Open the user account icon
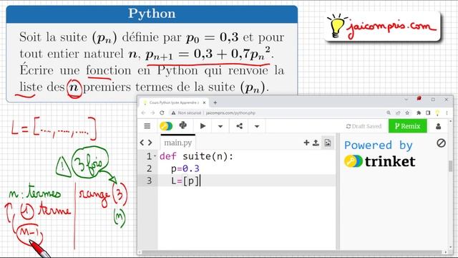This screenshot has width=458, height=258. pos(438,126)
